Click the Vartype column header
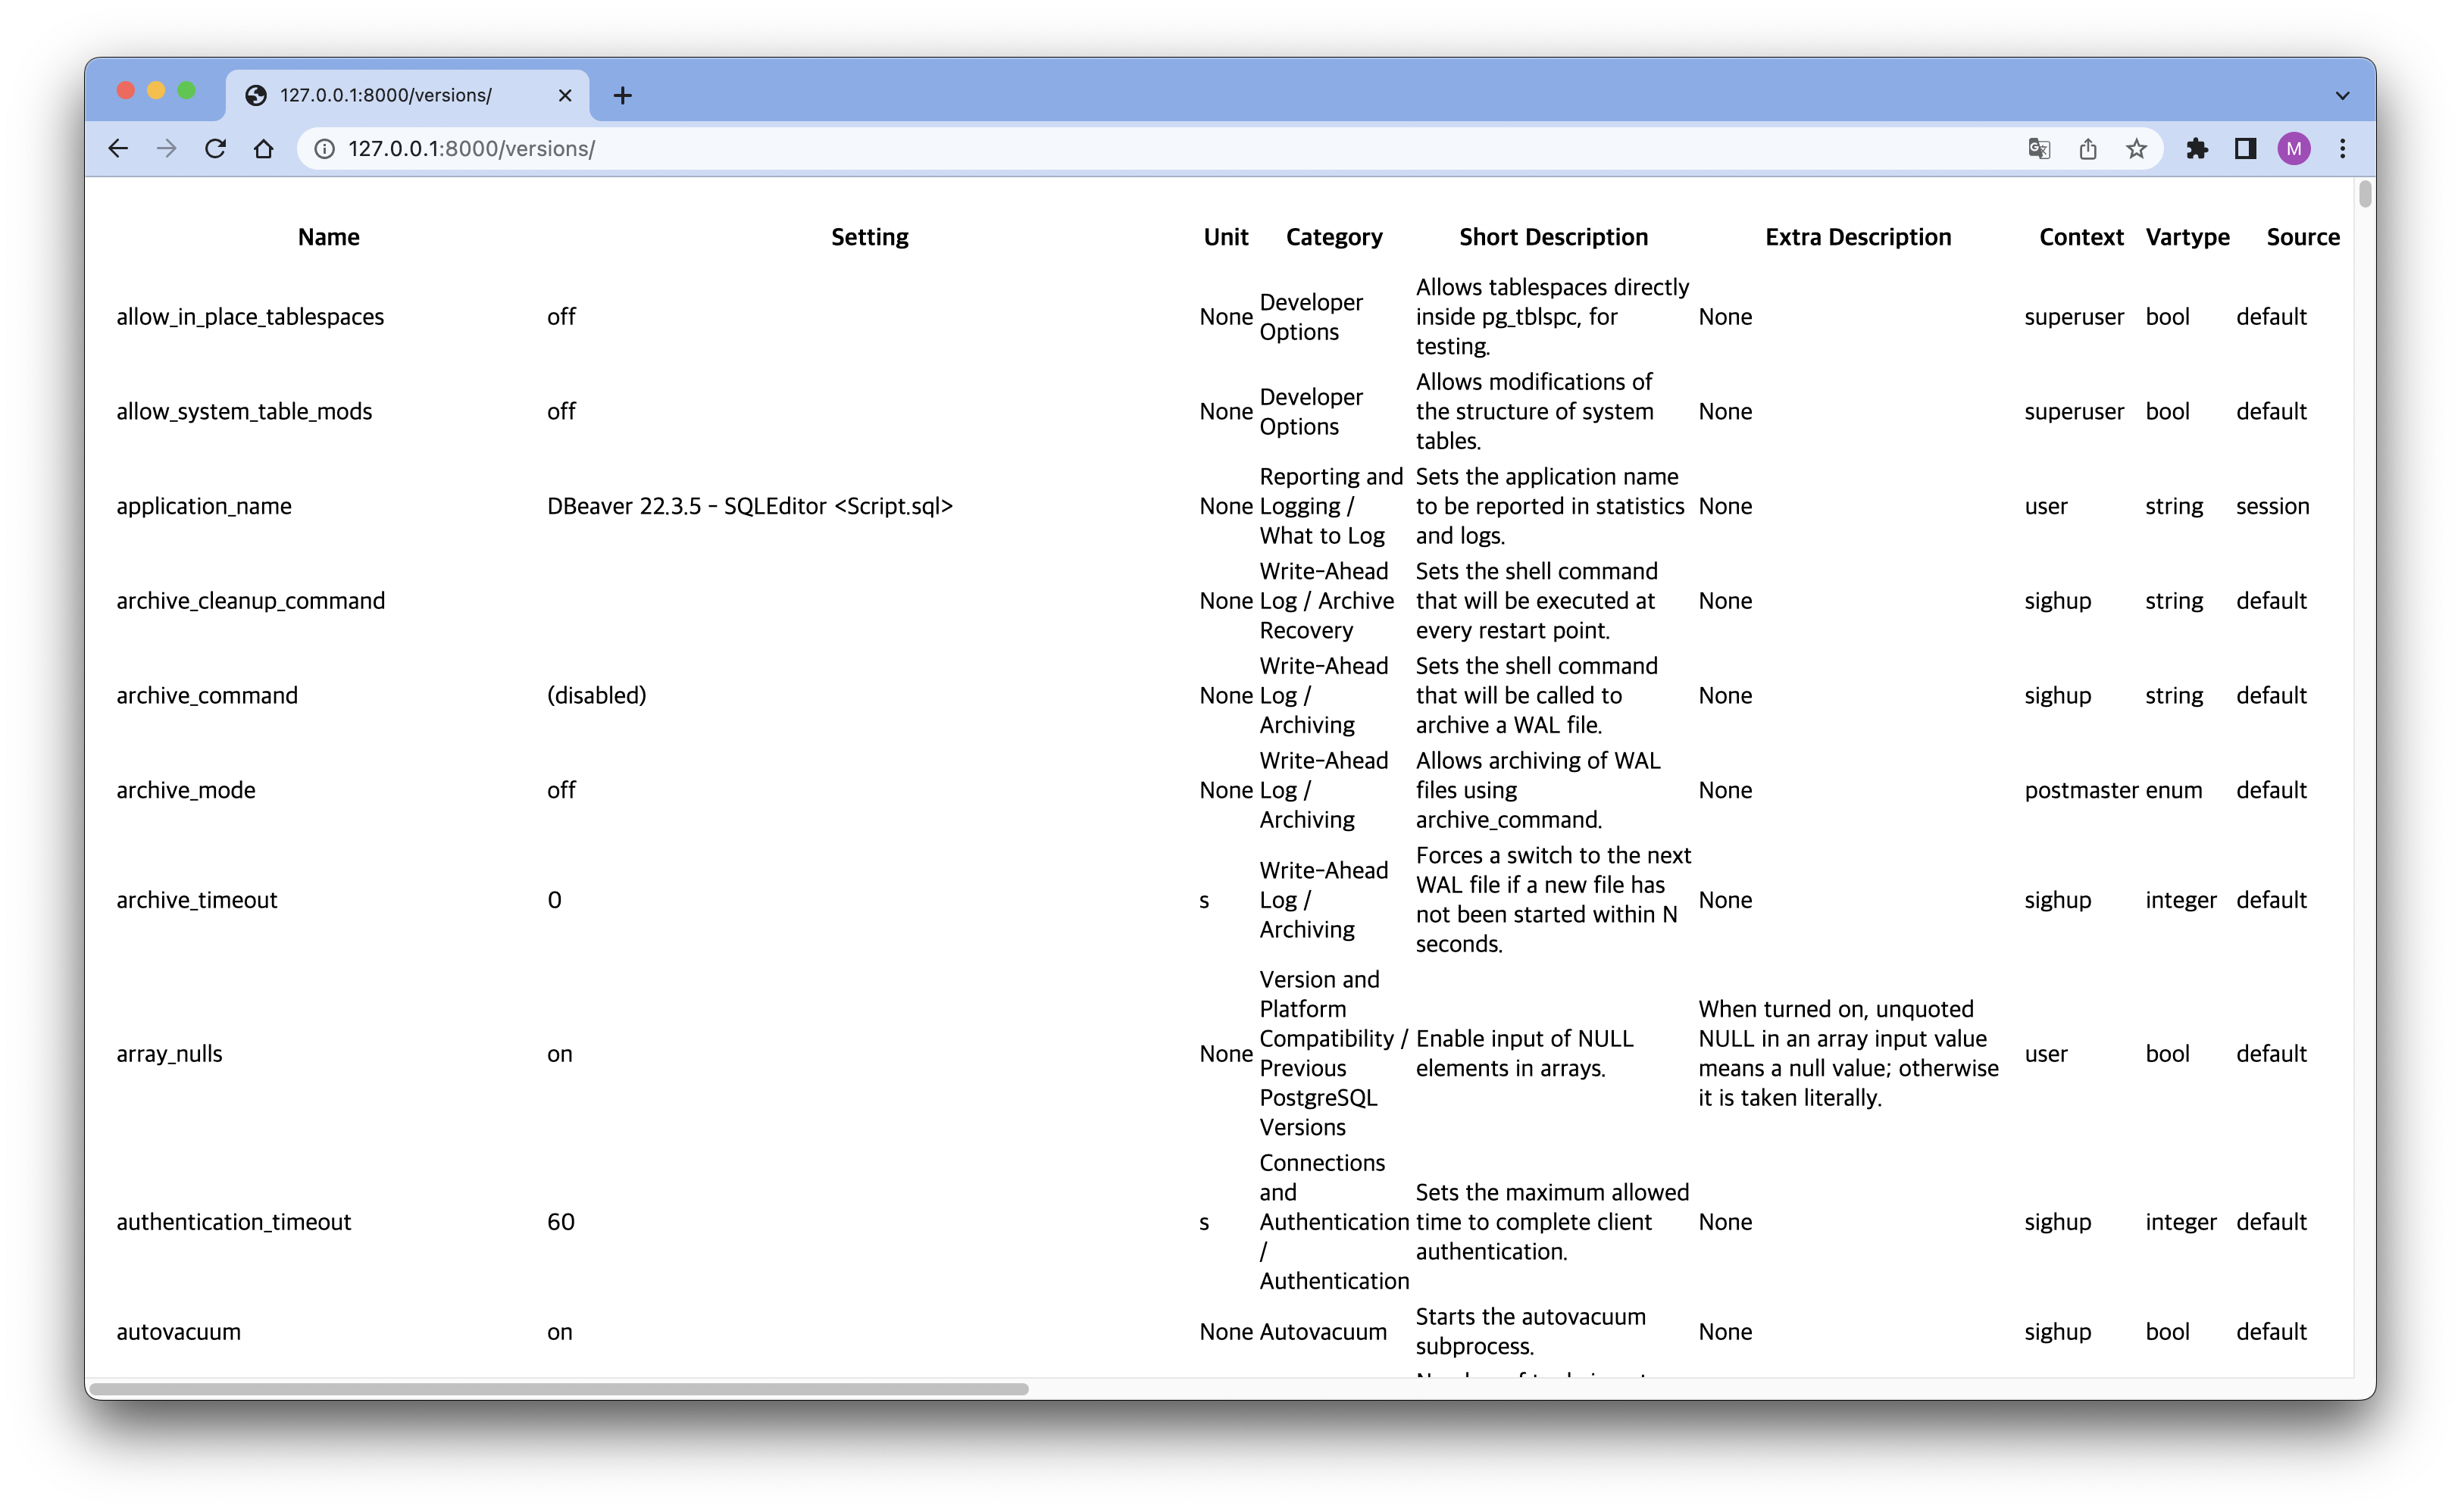Image resolution: width=2461 pixels, height=1512 pixels. [2187, 237]
